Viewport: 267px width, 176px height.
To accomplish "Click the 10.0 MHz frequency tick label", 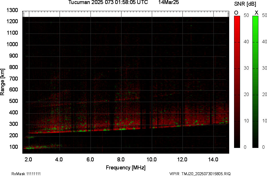I will 151,159.
